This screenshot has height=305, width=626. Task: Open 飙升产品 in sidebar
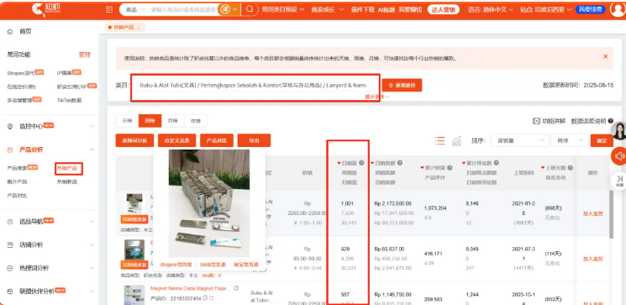(x=17, y=182)
